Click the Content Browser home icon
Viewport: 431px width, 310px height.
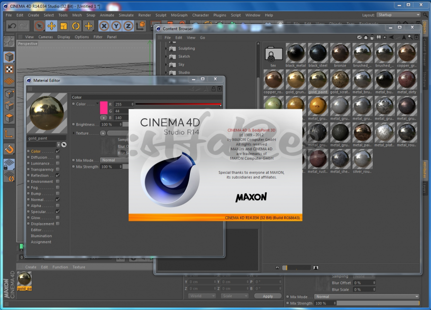coord(366,37)
